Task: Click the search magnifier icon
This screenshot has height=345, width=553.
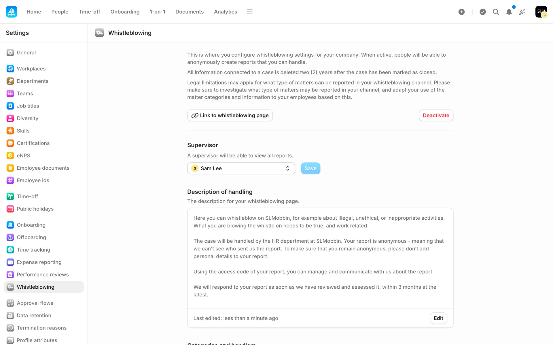Action: point(496,12)
